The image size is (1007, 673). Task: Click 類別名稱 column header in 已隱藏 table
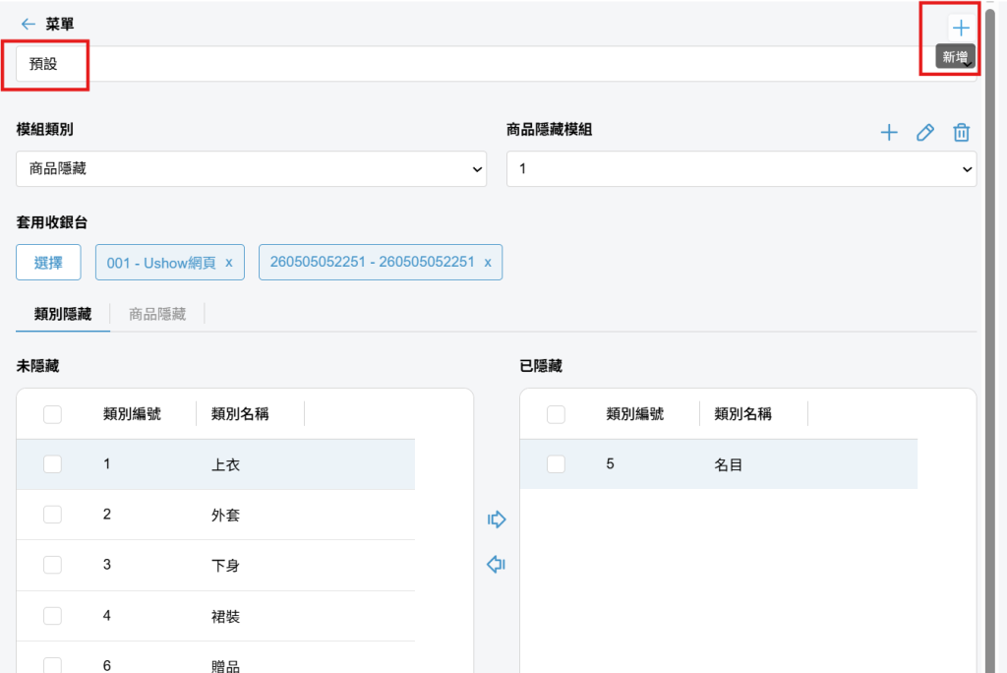(x=743, y=414)
